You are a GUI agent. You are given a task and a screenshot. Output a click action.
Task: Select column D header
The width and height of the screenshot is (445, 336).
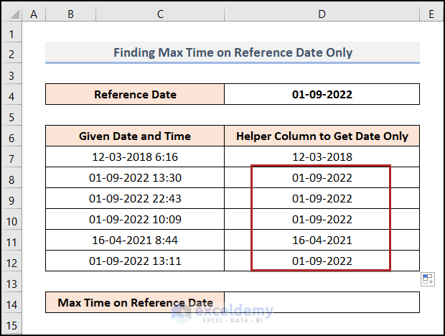click(322, 12)
